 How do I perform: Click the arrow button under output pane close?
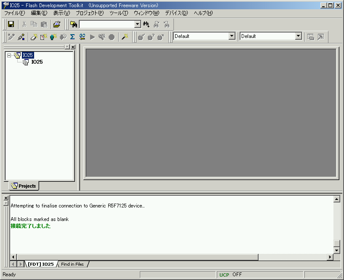pyautogui.click(x=6, y=203)
